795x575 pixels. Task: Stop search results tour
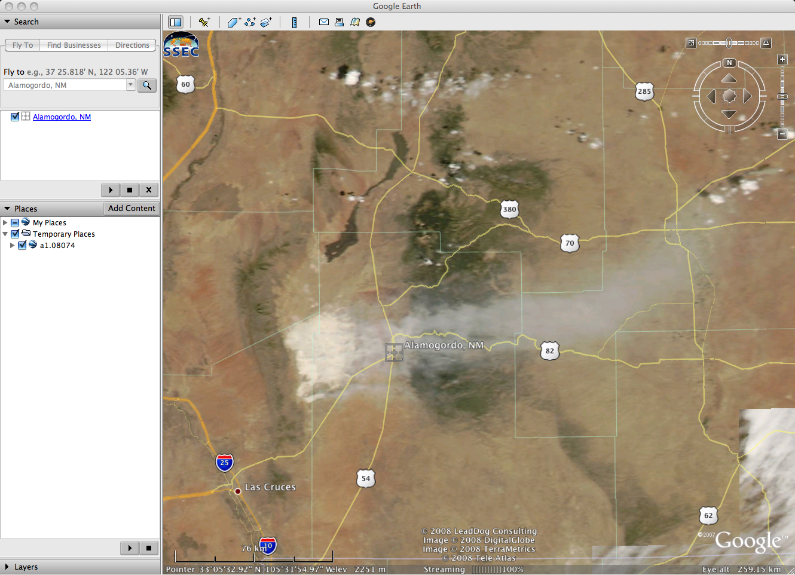pos(130,190)
